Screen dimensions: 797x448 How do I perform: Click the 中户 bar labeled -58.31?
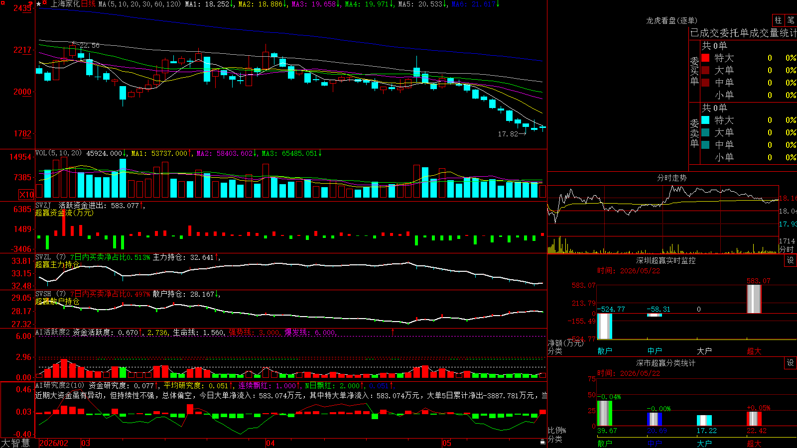tap(655, 315)
